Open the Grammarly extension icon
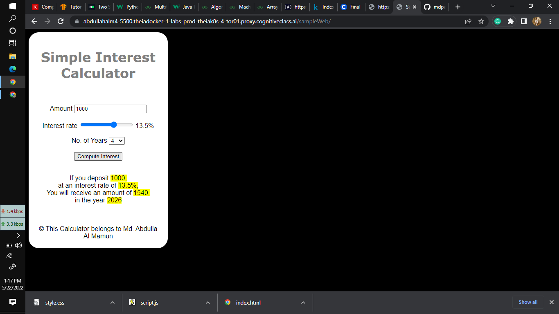The image size is (559, 314). pyautogui.click(x=497, y=21)
